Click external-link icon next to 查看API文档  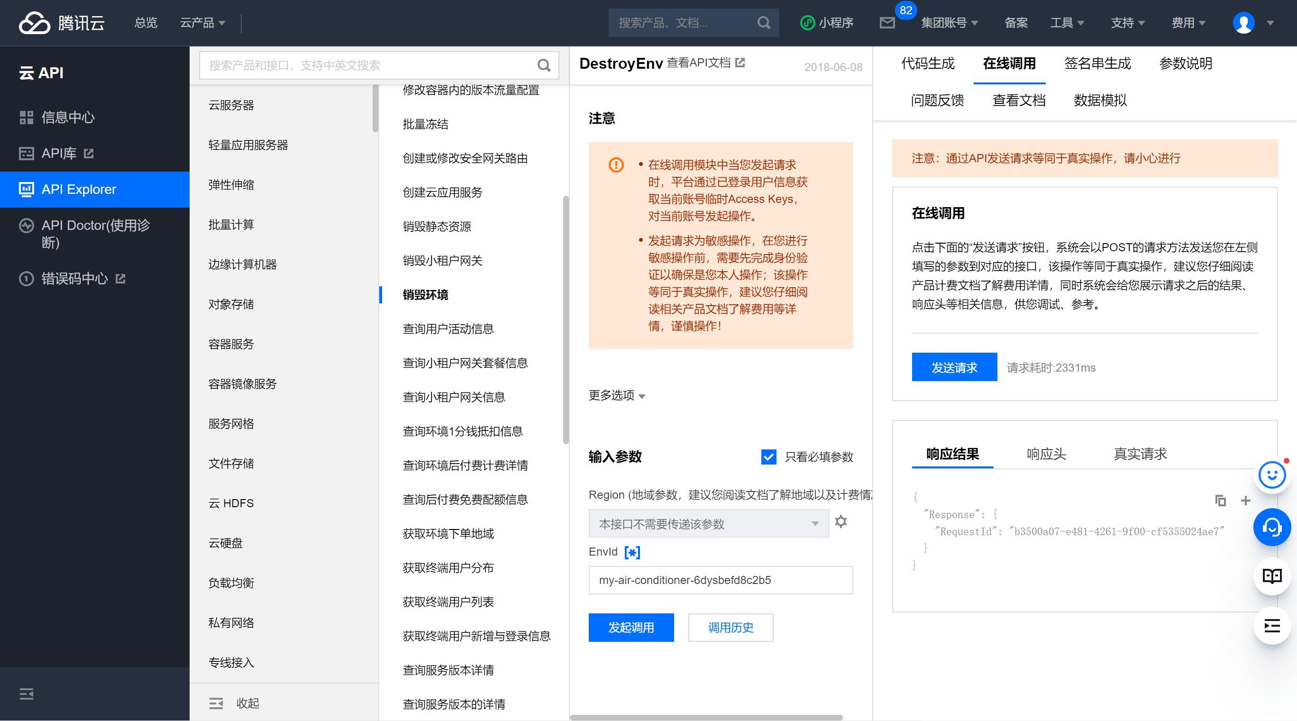click(x=740, y=63)
